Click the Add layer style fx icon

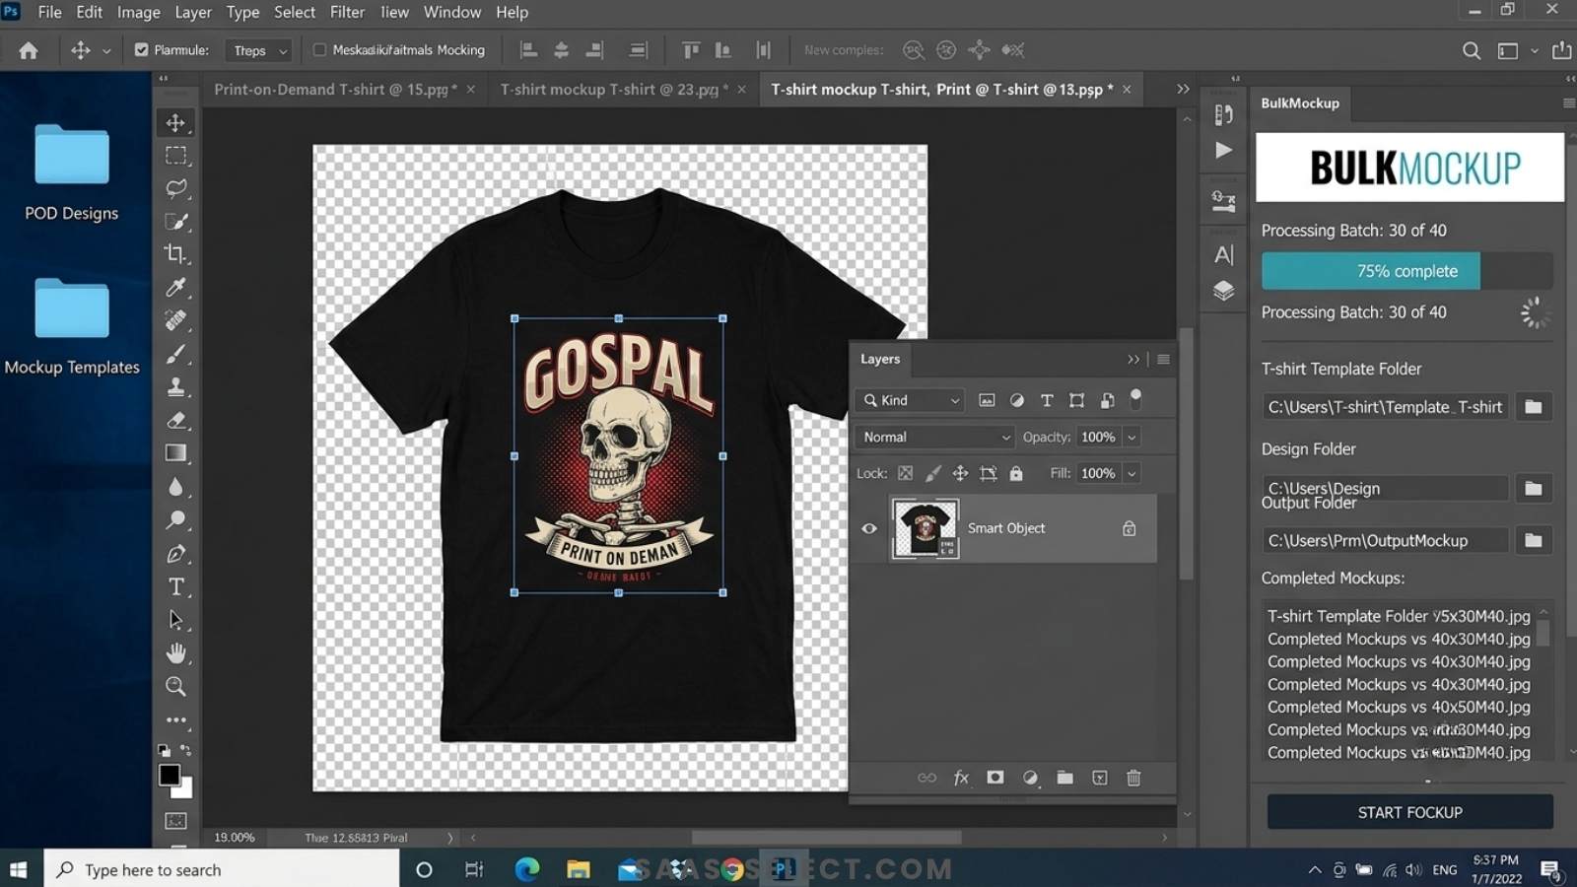[x=961, y=778]
